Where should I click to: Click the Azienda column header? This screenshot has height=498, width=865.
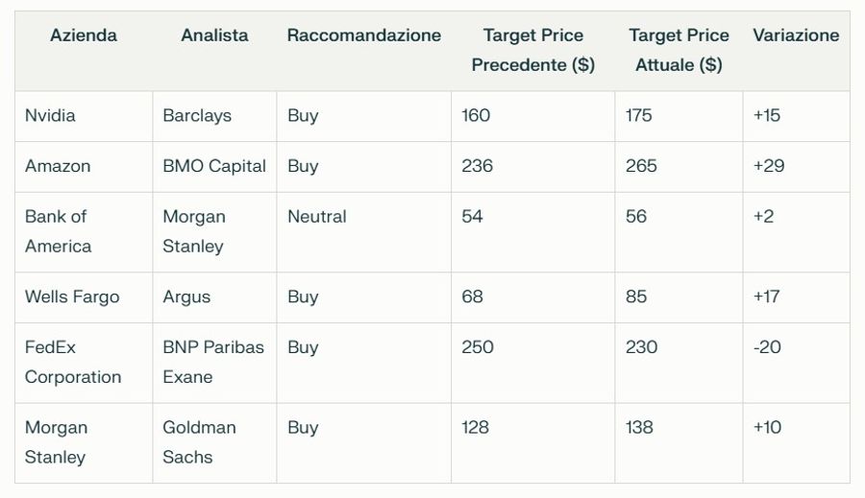click(84, 36)
